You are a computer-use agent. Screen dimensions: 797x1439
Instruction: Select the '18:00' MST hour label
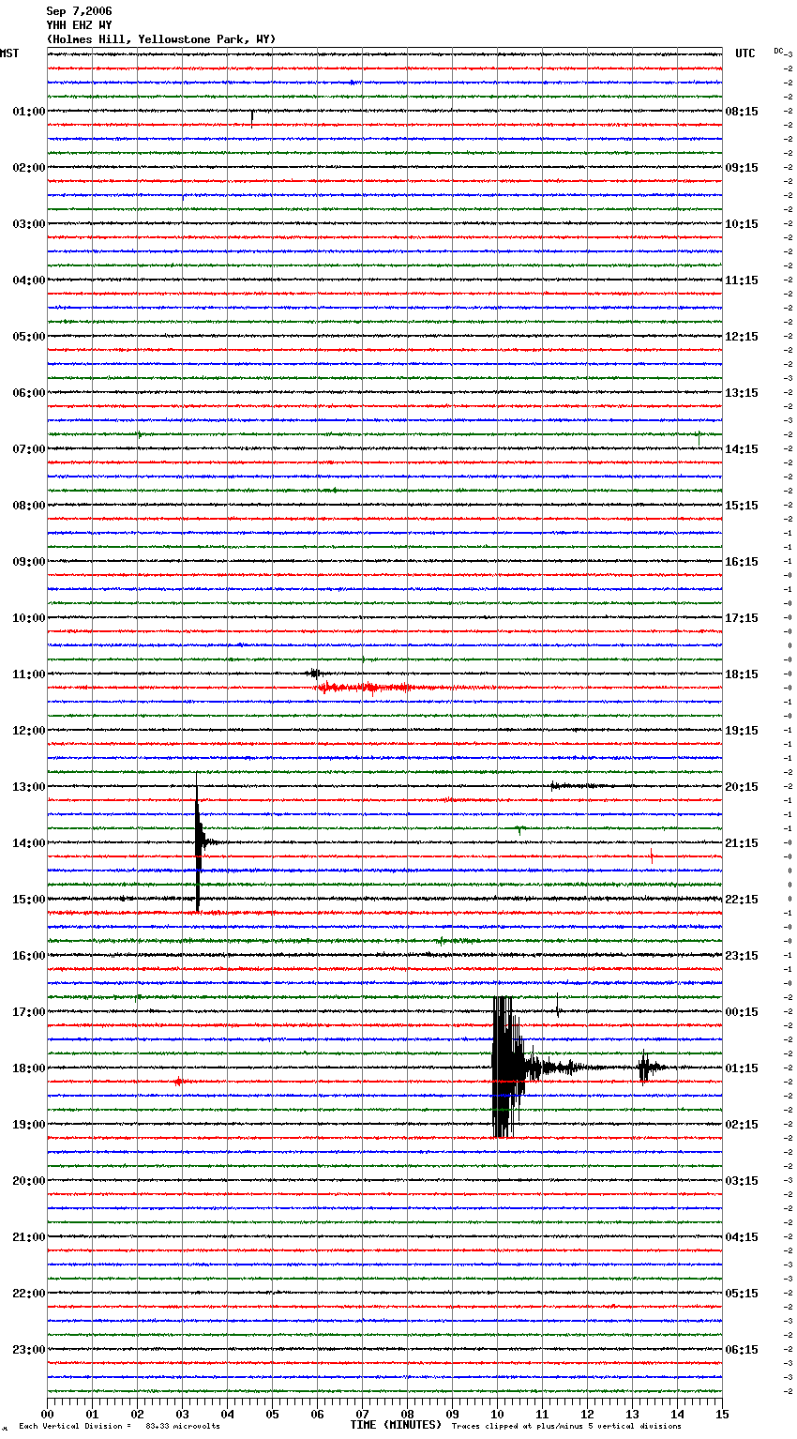pyautogui.click(x=29, y=1068)
